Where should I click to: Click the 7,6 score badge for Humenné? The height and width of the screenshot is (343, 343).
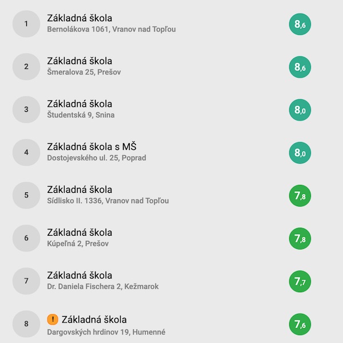pos(300,324)
